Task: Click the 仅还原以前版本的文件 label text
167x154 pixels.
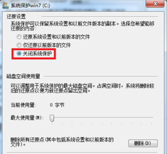Action: click(47, 45)
